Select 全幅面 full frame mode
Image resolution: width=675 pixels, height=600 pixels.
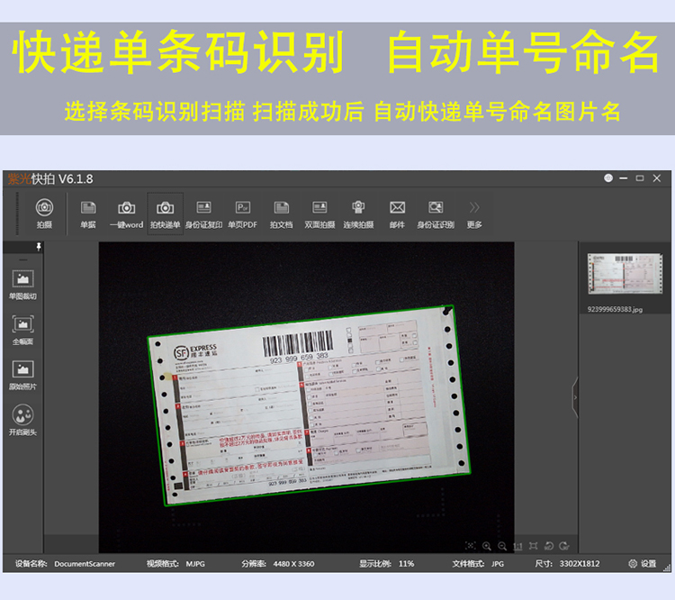pos(22,330)
